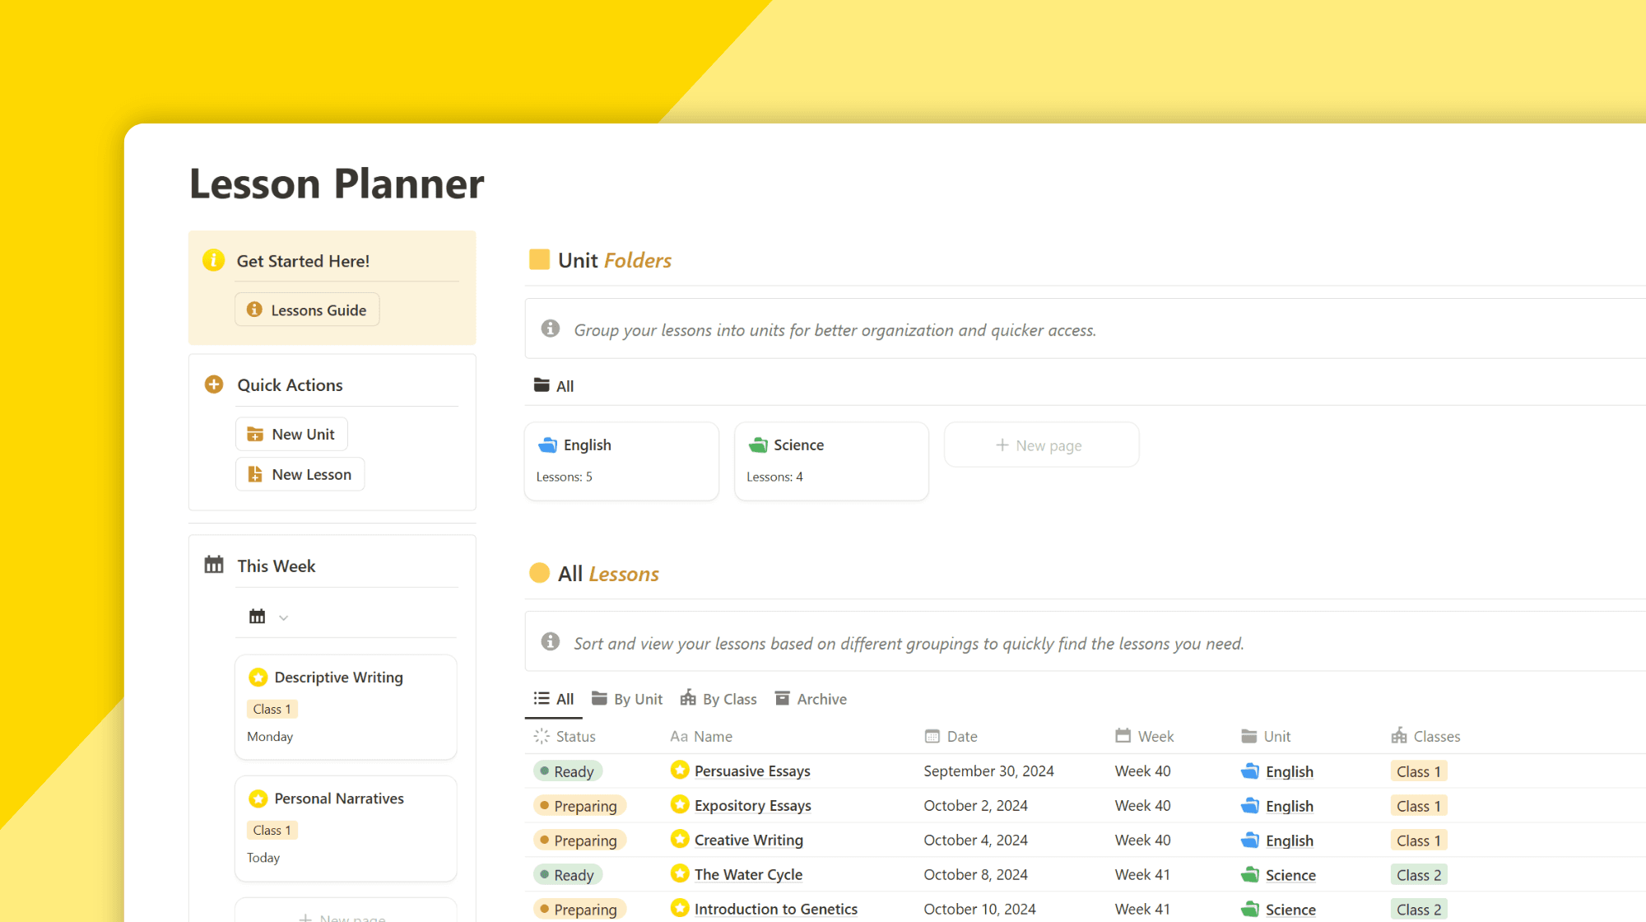Click the info icon in the All Lessons description

(x=551, y=642)
